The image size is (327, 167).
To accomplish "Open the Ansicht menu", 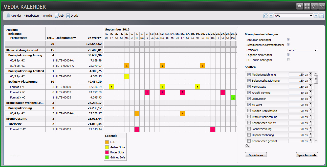I will [48, 16].
